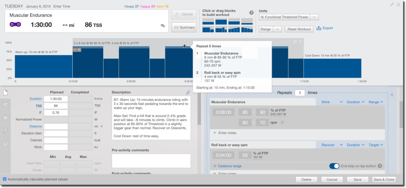The image size is (406, 188).
Task: Attach a file using the Description paperclip icon
Action: [188, 92]
